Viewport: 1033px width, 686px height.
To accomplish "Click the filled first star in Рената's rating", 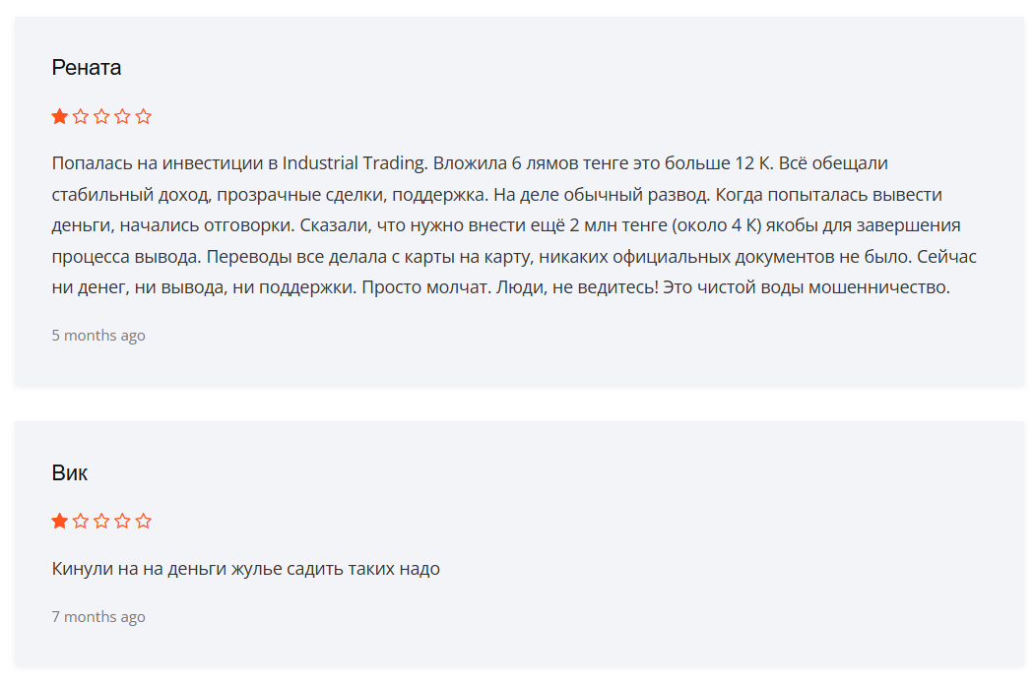I will (x=60, y=116).
